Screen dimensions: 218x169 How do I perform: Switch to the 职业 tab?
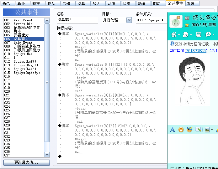click(x=23, y=3)
